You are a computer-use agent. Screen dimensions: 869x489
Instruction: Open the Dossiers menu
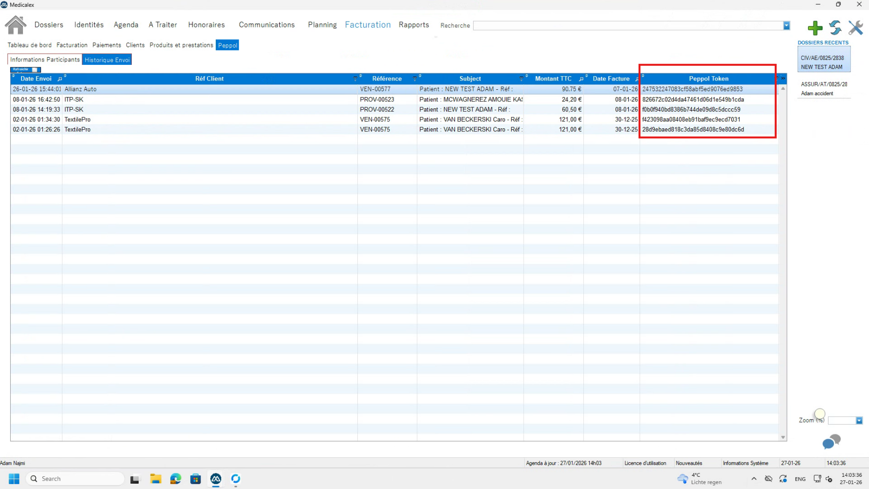[x=49, y=25]
